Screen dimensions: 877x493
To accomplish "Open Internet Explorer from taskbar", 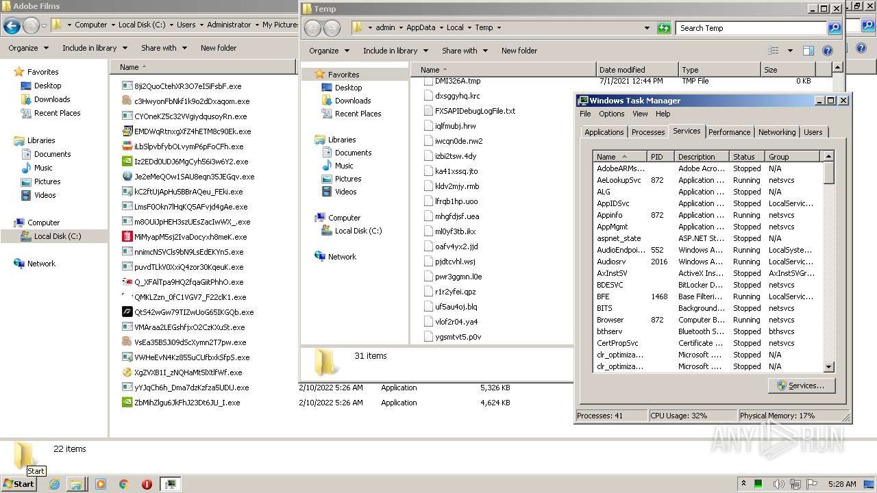I will [54, 484].
